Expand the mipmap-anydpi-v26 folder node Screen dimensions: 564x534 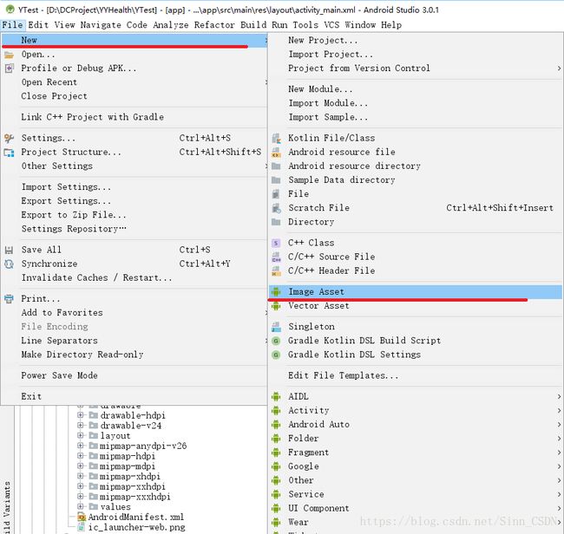(x=81, y=446)
